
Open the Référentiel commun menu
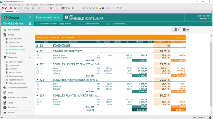tap(16, 5)
